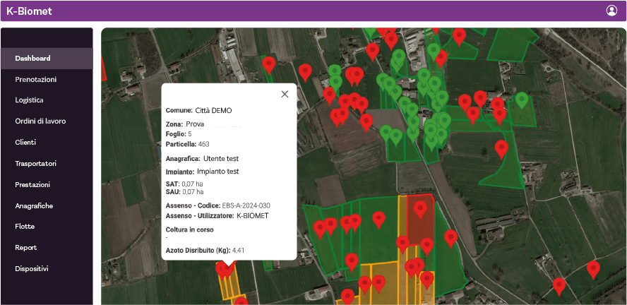The height and width of the screenshot is (305, 627).
Task: Open the user profile account icon
Action: tap(611, 11)
